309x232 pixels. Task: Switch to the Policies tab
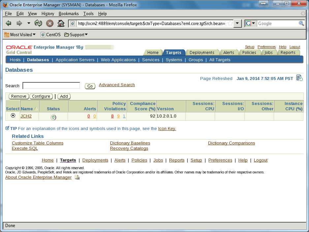pos(249,53)
